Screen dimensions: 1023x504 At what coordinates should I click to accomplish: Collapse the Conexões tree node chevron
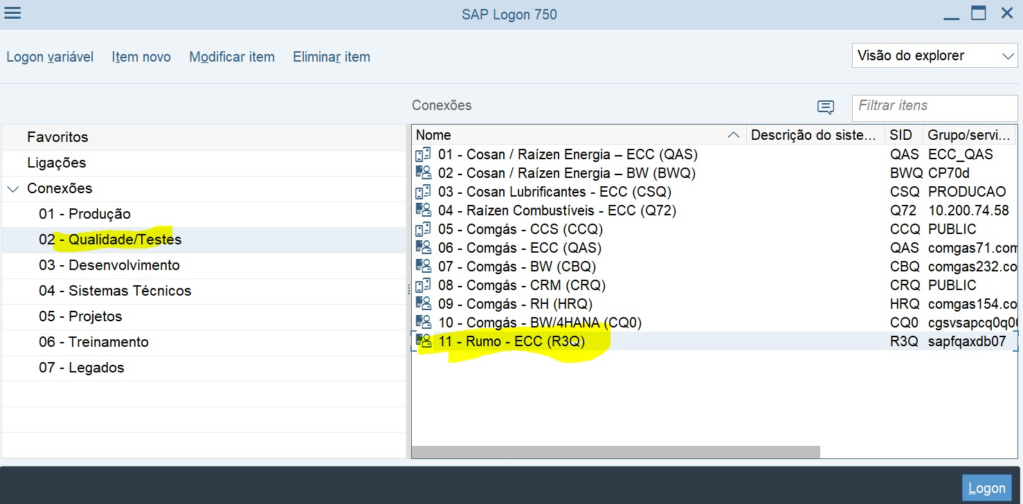click(x=12, y=189)
